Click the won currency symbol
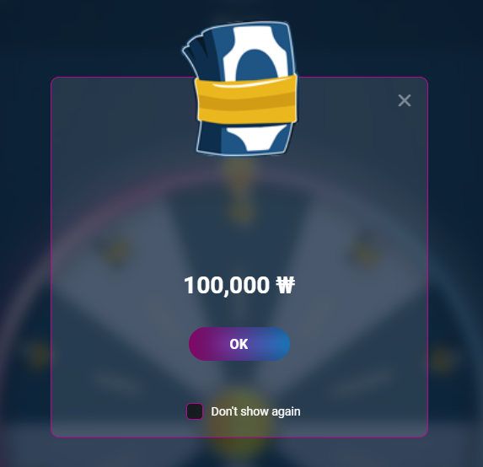 (x=286, y=285)
